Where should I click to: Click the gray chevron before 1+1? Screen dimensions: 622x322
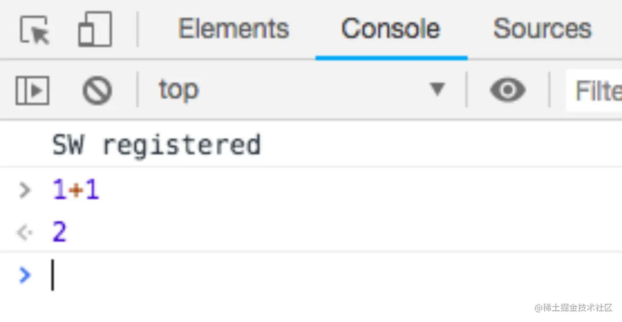click(25, 190)
